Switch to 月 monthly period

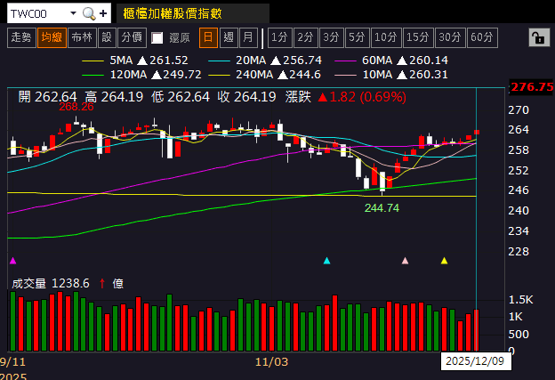[248, 37]
